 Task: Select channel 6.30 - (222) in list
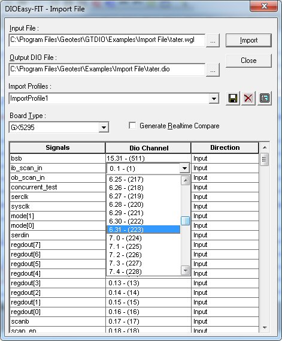(x=143, y=221)
